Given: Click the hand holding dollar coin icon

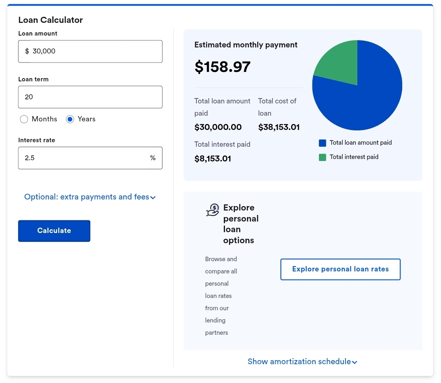Looking at the screenshot, I should 212,210.
